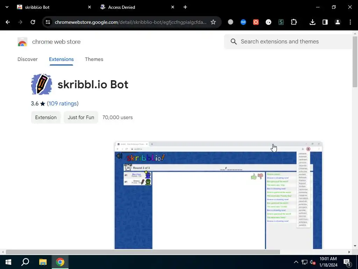
Task: Click the chrome web store title text
Action: pyautogui.click(x=56, y=42)
